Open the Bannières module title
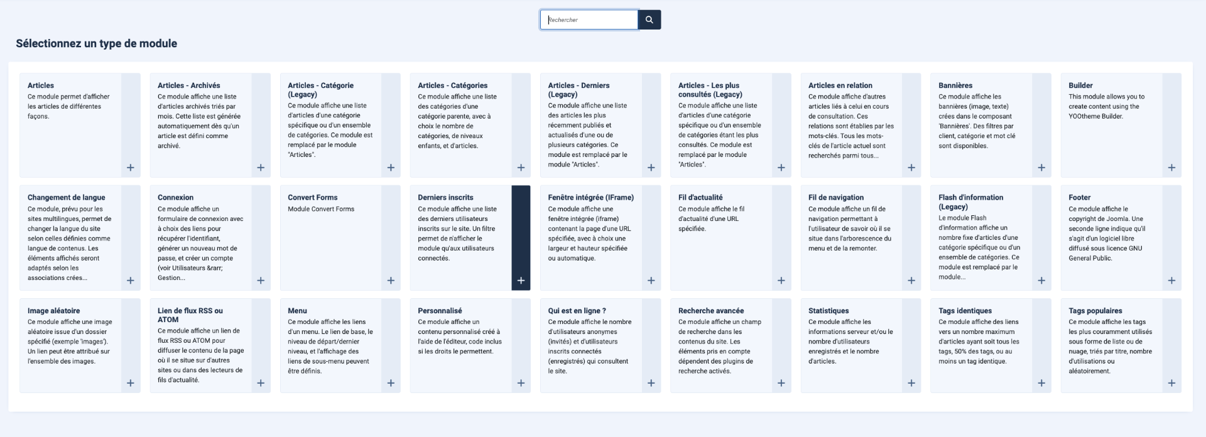The image size is (1206, 437). coord(955,85)
